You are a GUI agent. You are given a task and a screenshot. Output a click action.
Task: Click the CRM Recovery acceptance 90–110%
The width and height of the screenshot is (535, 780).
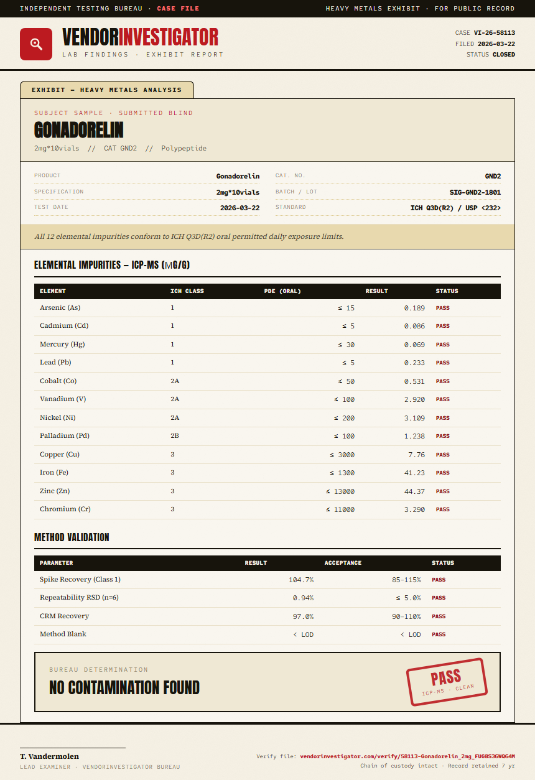tap(406, 616)
